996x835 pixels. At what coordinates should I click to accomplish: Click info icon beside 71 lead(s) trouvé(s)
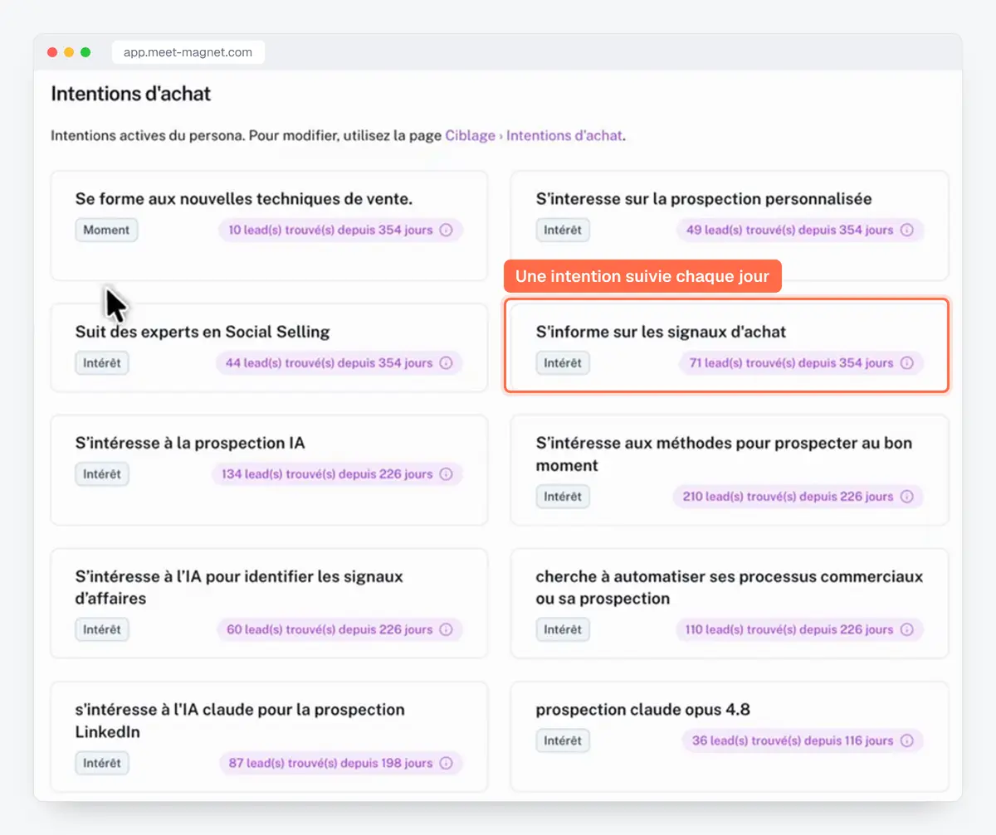(x=906, y=362)
